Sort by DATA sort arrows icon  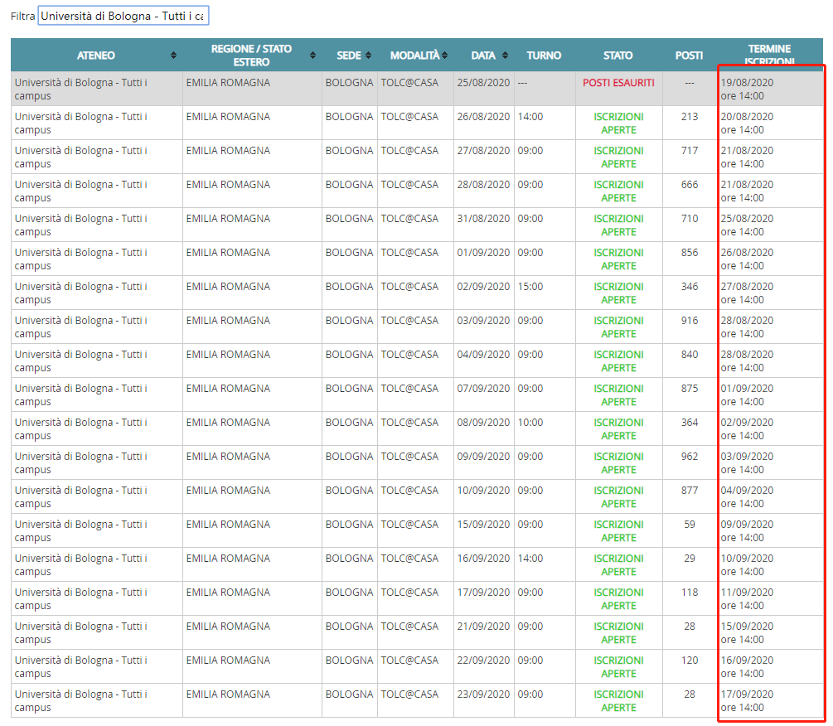point(506,56)
